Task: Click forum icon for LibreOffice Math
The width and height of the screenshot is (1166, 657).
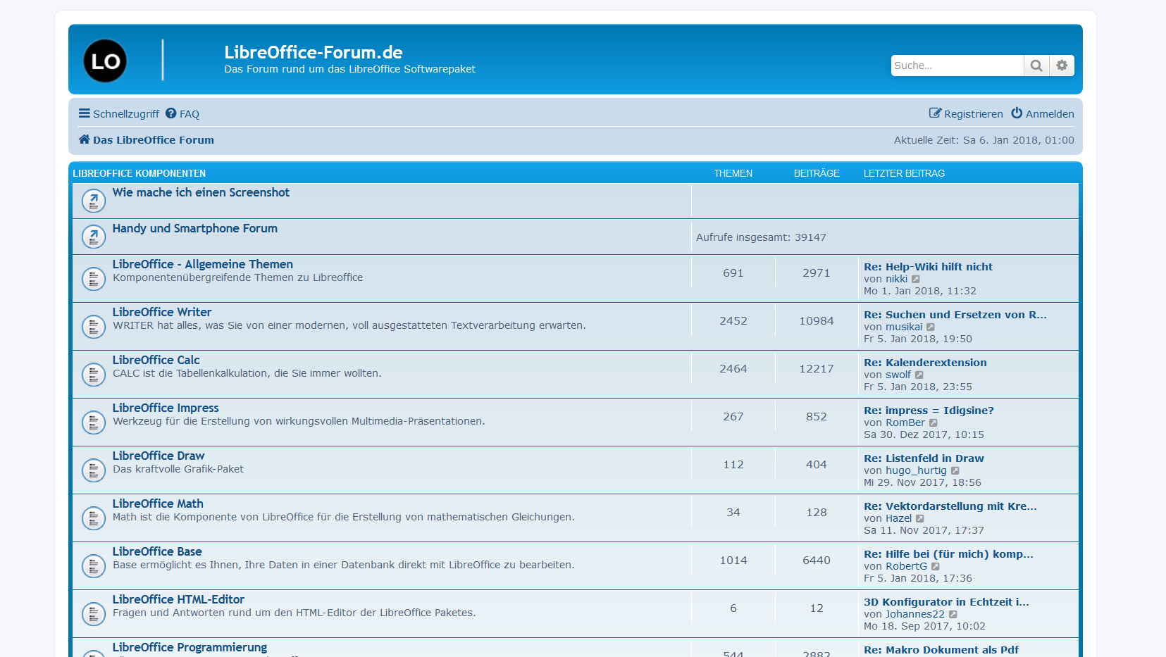Action: click(94, 518)
